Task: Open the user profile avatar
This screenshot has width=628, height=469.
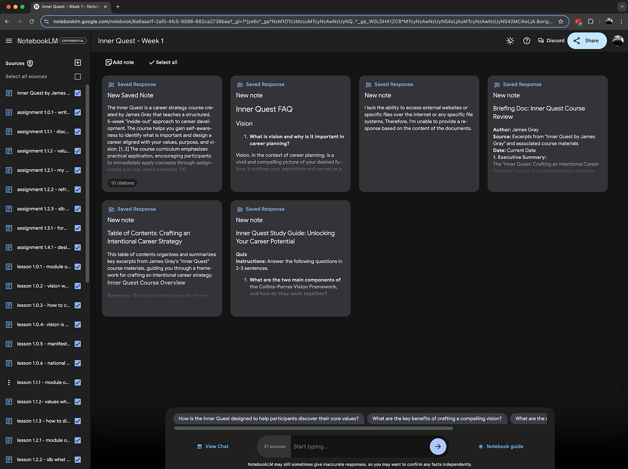Action: pyautogui.click(x=618, y=41)
